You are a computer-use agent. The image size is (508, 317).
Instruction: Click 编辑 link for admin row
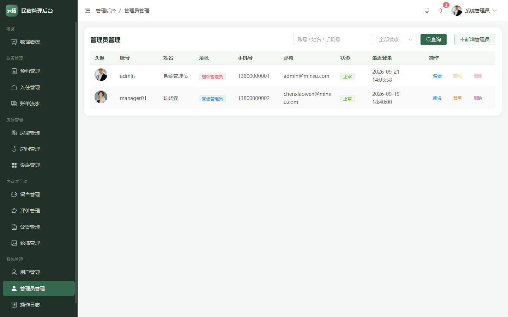[437, 76]
